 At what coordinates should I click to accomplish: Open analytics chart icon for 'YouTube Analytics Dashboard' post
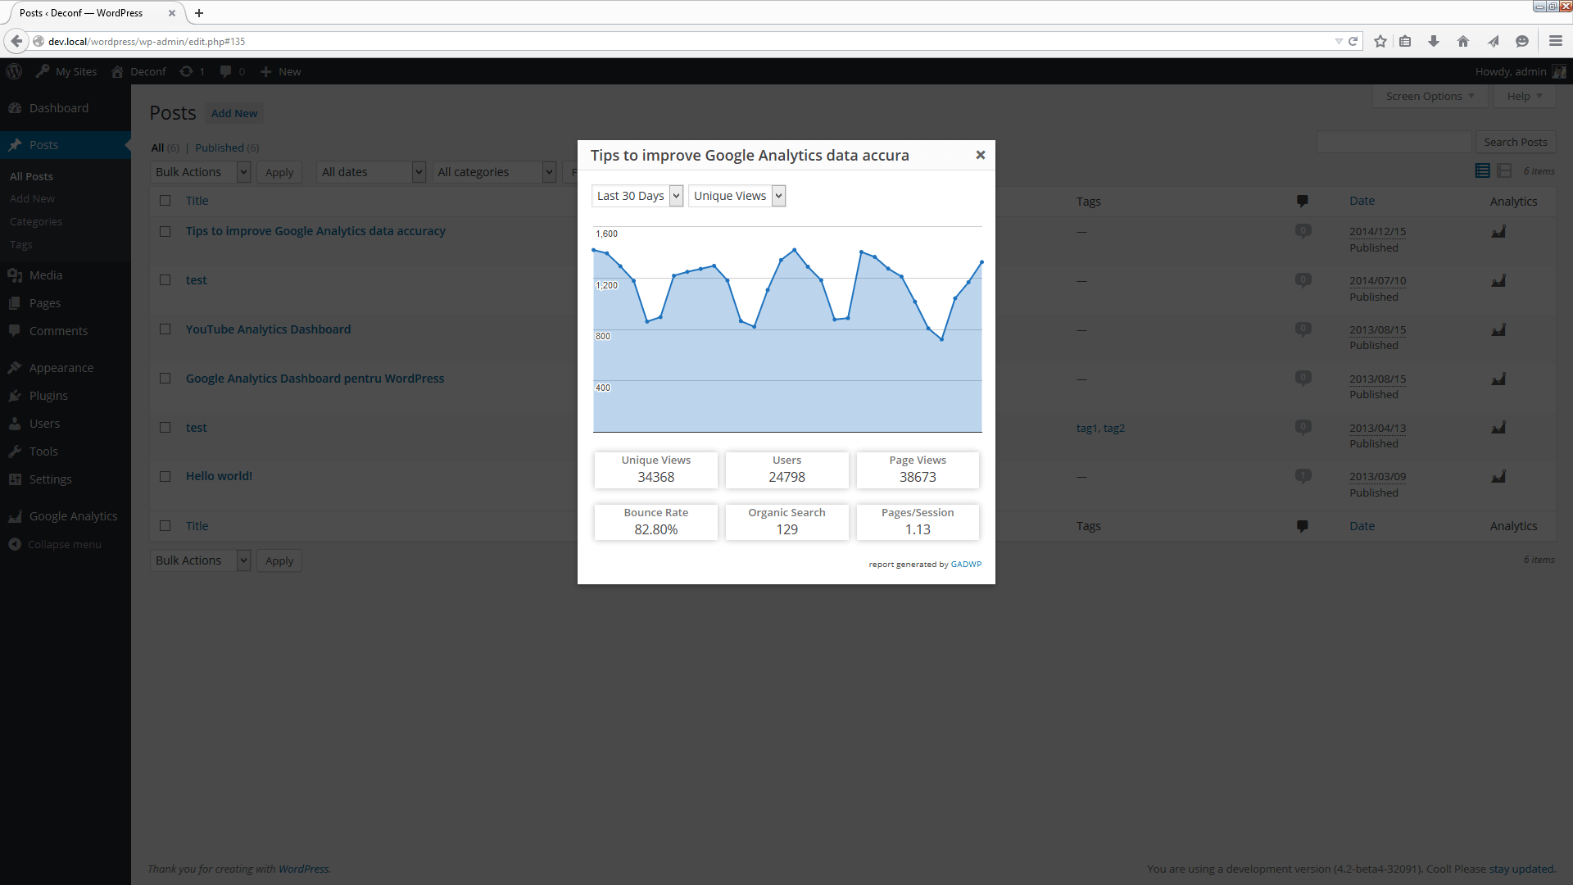pyautogui.click(x=1498, y=330)
